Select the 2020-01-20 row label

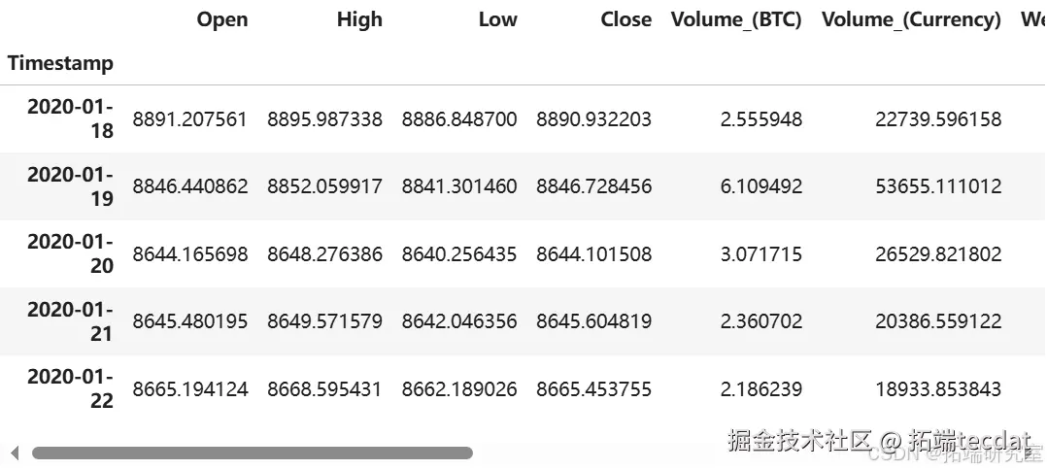tap(70, 253)
